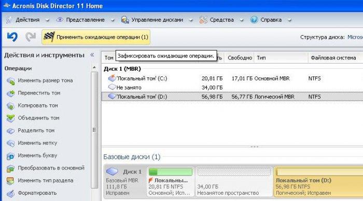Select the Не занято row
Viewport: 363px width, 201px height.
pyautogui.click(x=232, y=87)
